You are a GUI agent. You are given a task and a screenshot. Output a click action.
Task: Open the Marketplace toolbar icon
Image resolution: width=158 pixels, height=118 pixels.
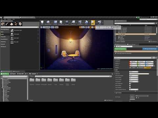pos(61,22)
